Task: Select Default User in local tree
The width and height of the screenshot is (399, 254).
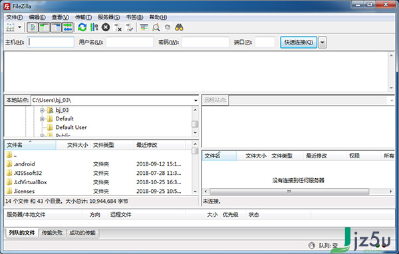Action: (71, 127)
